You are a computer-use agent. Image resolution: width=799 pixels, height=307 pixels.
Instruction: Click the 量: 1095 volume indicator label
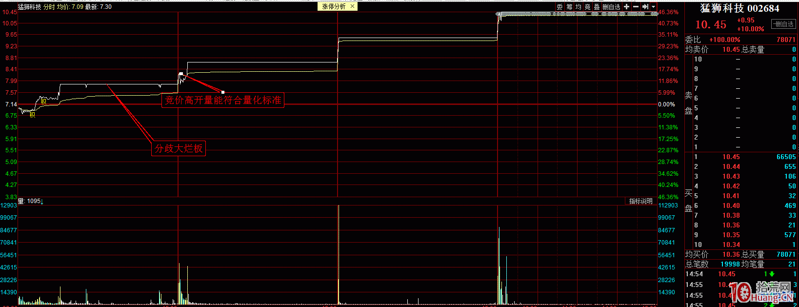click(x=30, y=201)
